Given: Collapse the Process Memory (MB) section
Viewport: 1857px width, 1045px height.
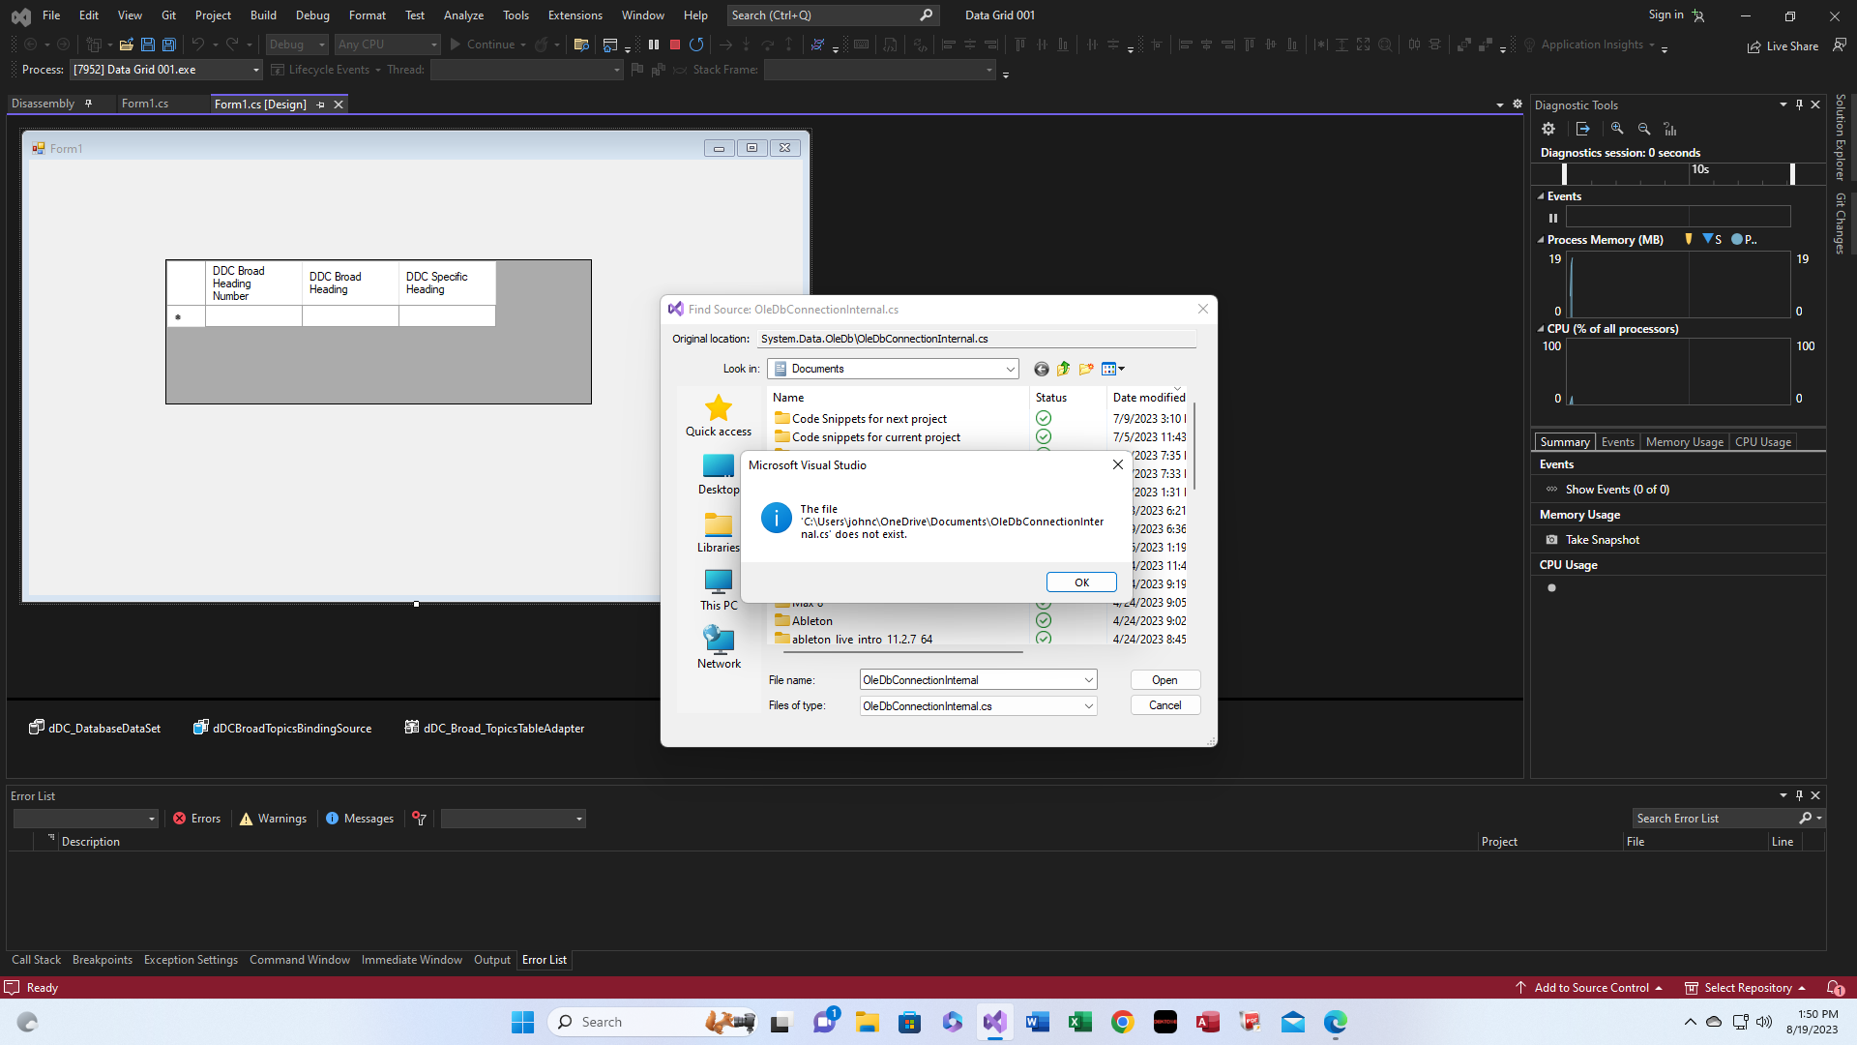Looking at the screenshot, I should 1540,239.
